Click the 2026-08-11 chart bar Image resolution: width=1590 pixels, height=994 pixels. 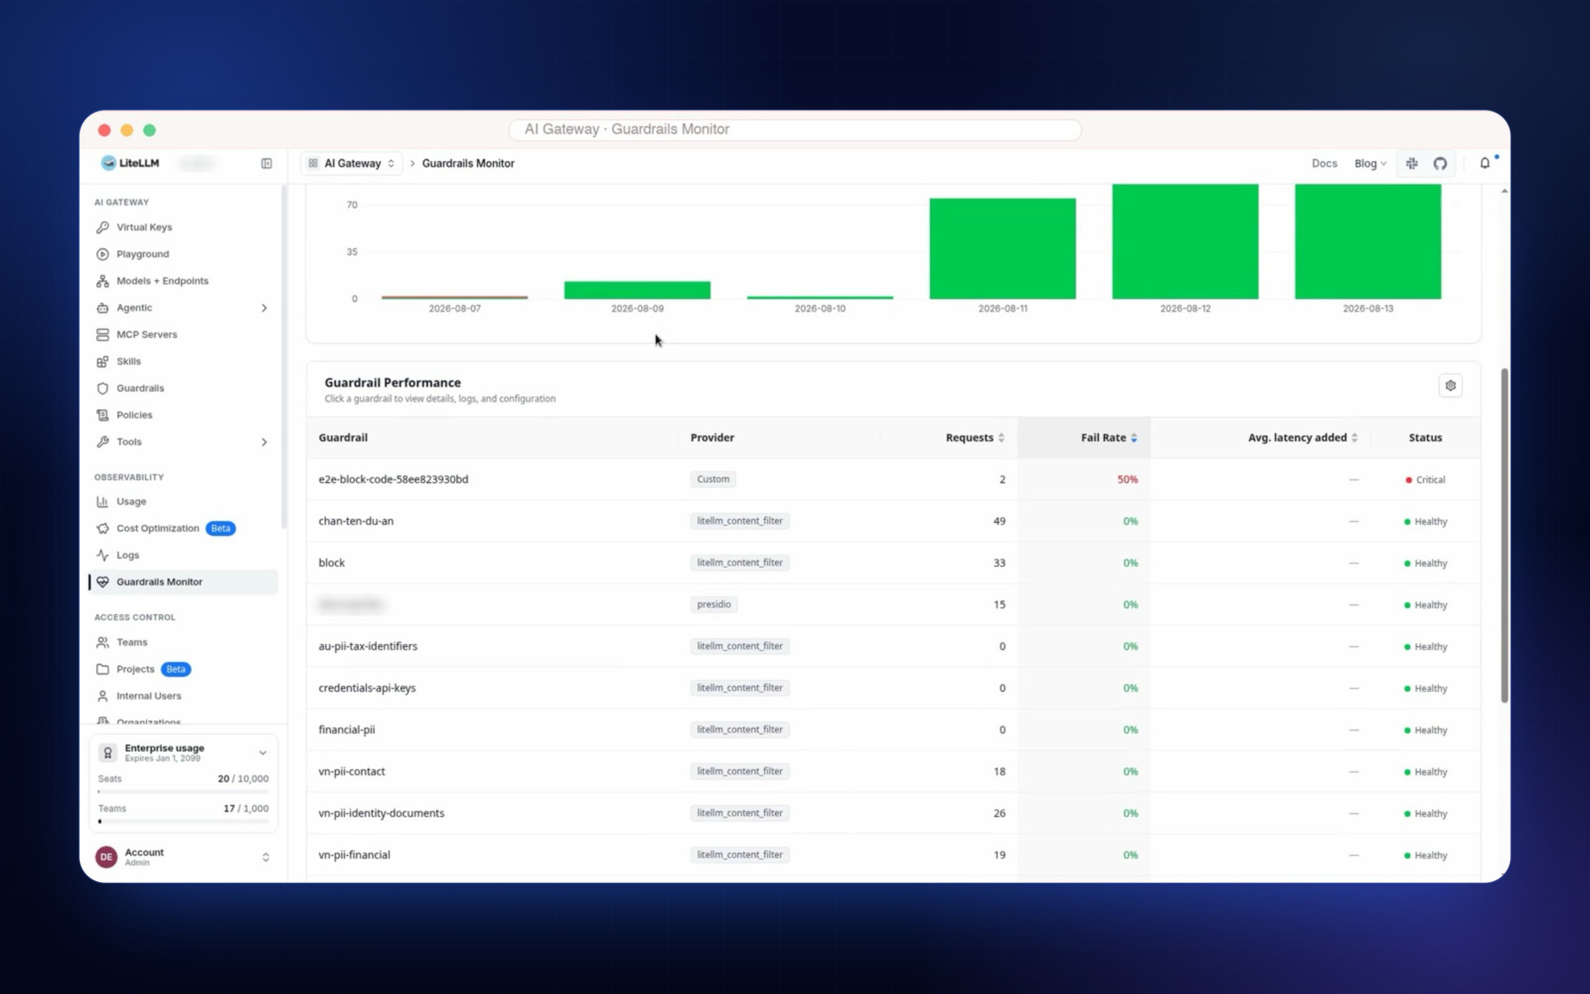(x=1002, y=248)
